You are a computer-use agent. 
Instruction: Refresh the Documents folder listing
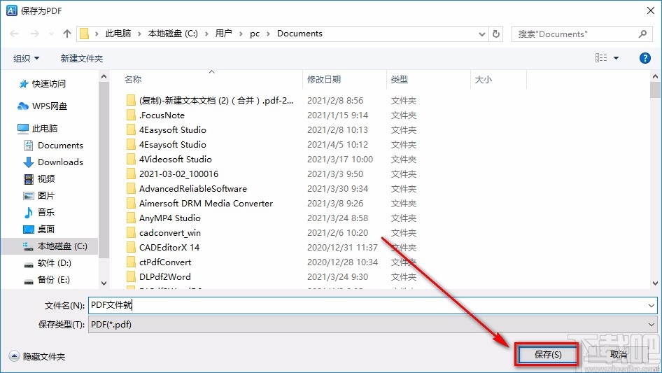point(496,34)
